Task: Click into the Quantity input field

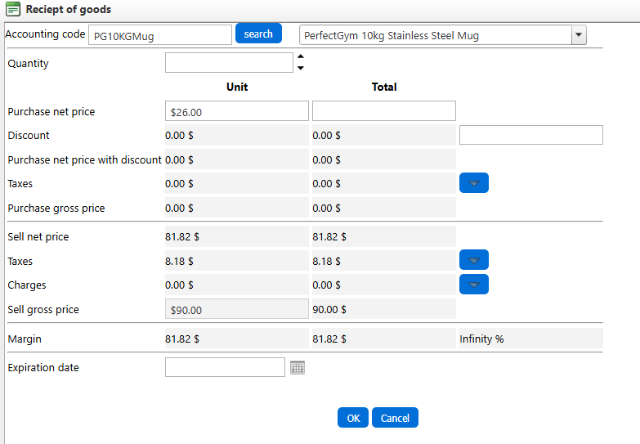Action: [x=228, y=63]
